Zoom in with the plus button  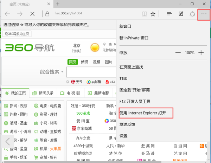click(x=201, y=53)
